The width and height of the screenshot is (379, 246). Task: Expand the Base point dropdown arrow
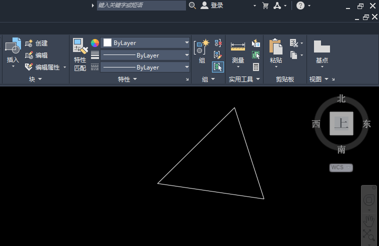coord(322,66)
